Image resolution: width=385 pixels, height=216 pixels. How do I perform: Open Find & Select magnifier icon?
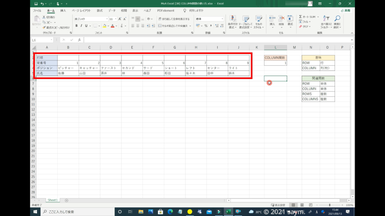[x=337, y=22]
